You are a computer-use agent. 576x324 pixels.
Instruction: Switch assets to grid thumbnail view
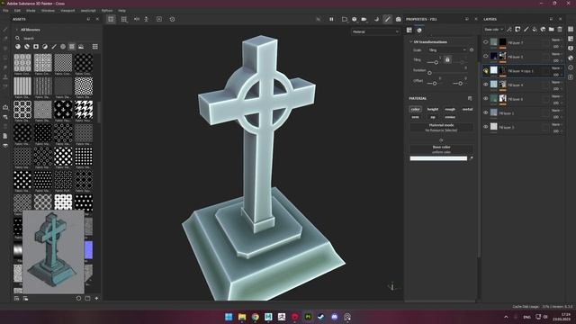pyautogui.click(x=95, y=47)
